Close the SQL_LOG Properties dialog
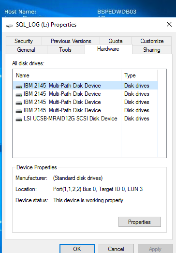Image resolution: width=176 pixels, height=253 pixels. pyautogui.click(x=169, y=24)
